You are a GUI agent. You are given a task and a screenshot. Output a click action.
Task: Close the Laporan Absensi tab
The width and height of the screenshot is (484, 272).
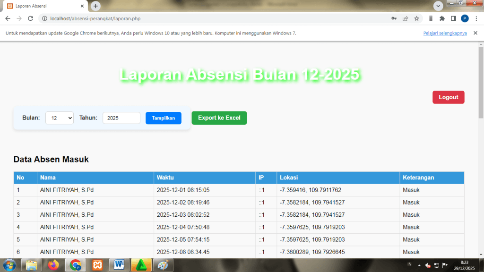point(82,6)
